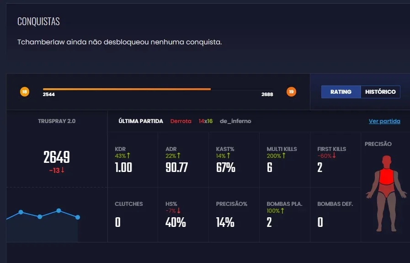The width and height of the screenshot is (410, 263).
Task: Click the 2688 upper rating bound
Action: point(267,95)
